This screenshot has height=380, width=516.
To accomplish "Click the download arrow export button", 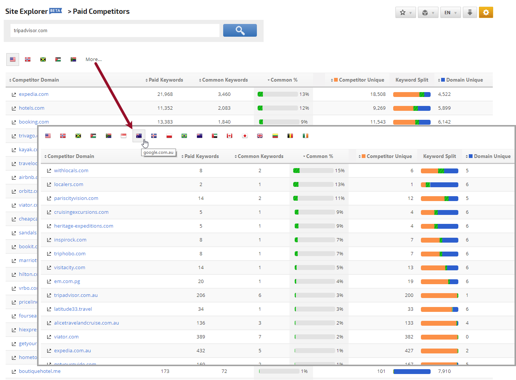I will point(470,12).
